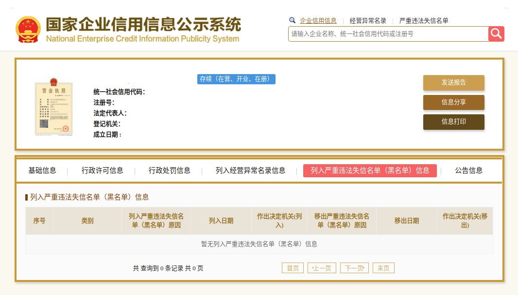Image resolution: width=518 pixels, height=295 pixels.
Task: Click the 移出日期 column header
Action: pyautogui.click(x=407, y=221)
